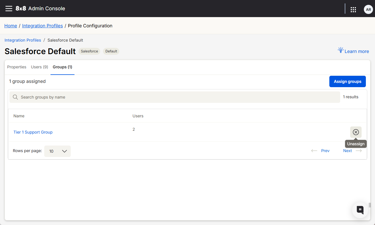Click the '1 group assigned' text
This screenshot has width=375, height=225.
tap(27, 81)
